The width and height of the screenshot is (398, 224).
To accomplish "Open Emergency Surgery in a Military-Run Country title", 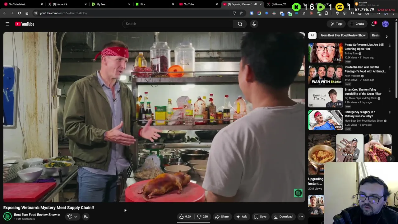I will [x=360, y=114].
